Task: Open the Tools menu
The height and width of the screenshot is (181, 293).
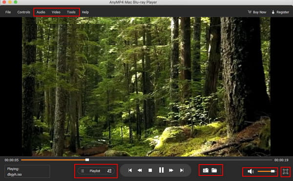Action: tap(71, 12)
